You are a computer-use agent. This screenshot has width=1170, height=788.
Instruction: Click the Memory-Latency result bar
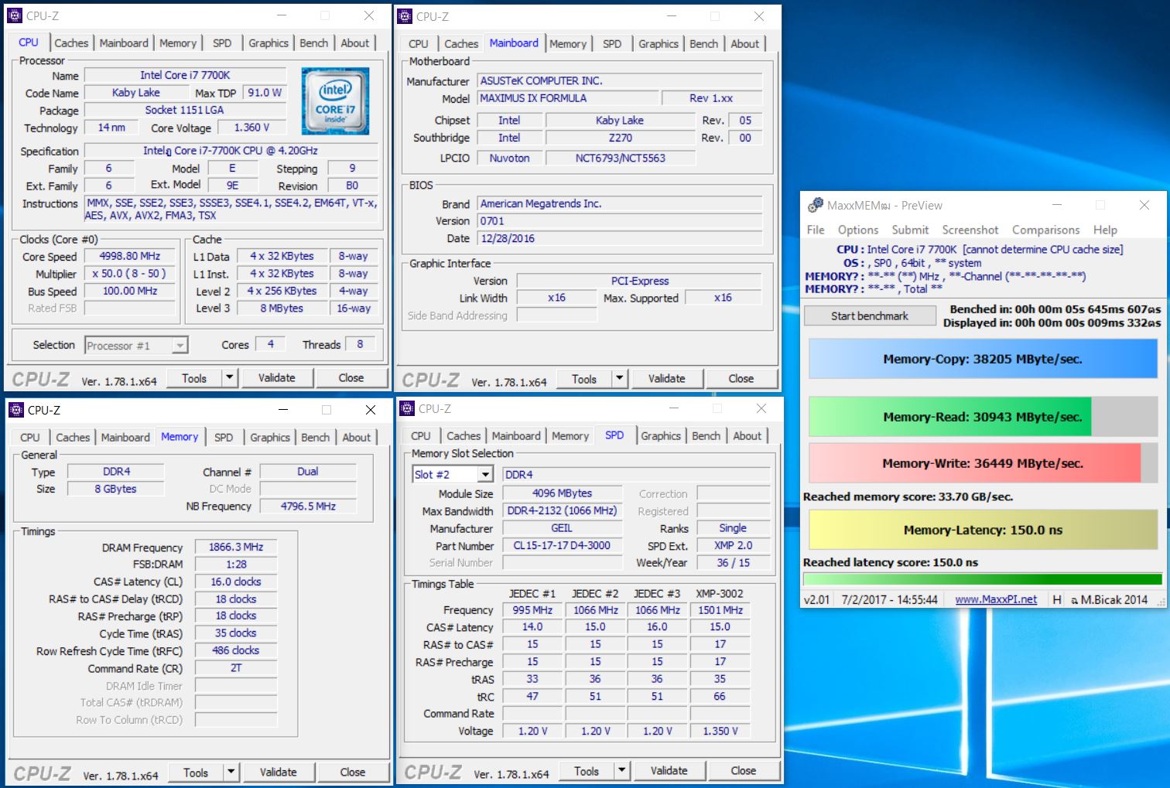coord(983,530)
